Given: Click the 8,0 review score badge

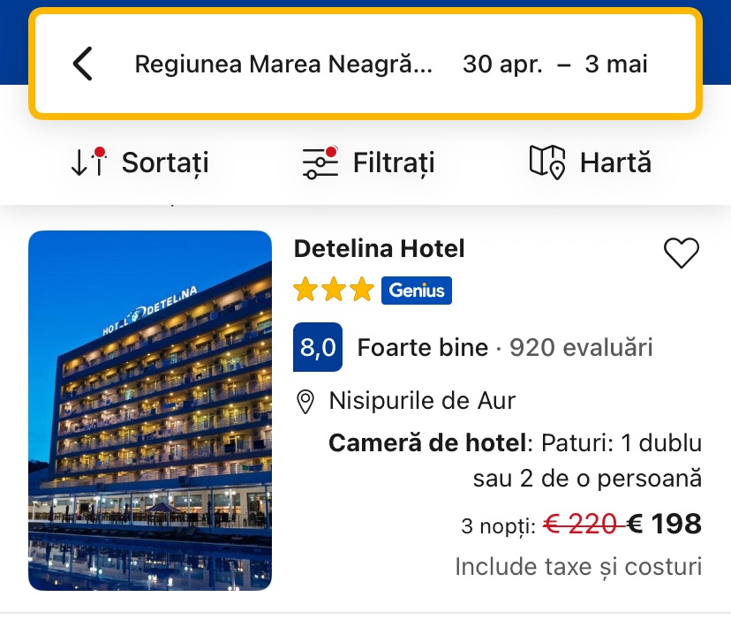Looking at the screenshot, I should 317,348.
